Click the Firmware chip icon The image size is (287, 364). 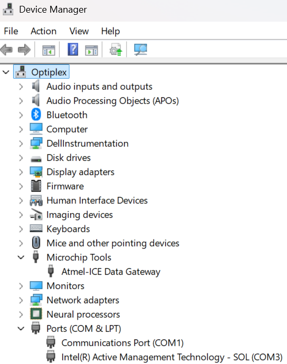36,186
